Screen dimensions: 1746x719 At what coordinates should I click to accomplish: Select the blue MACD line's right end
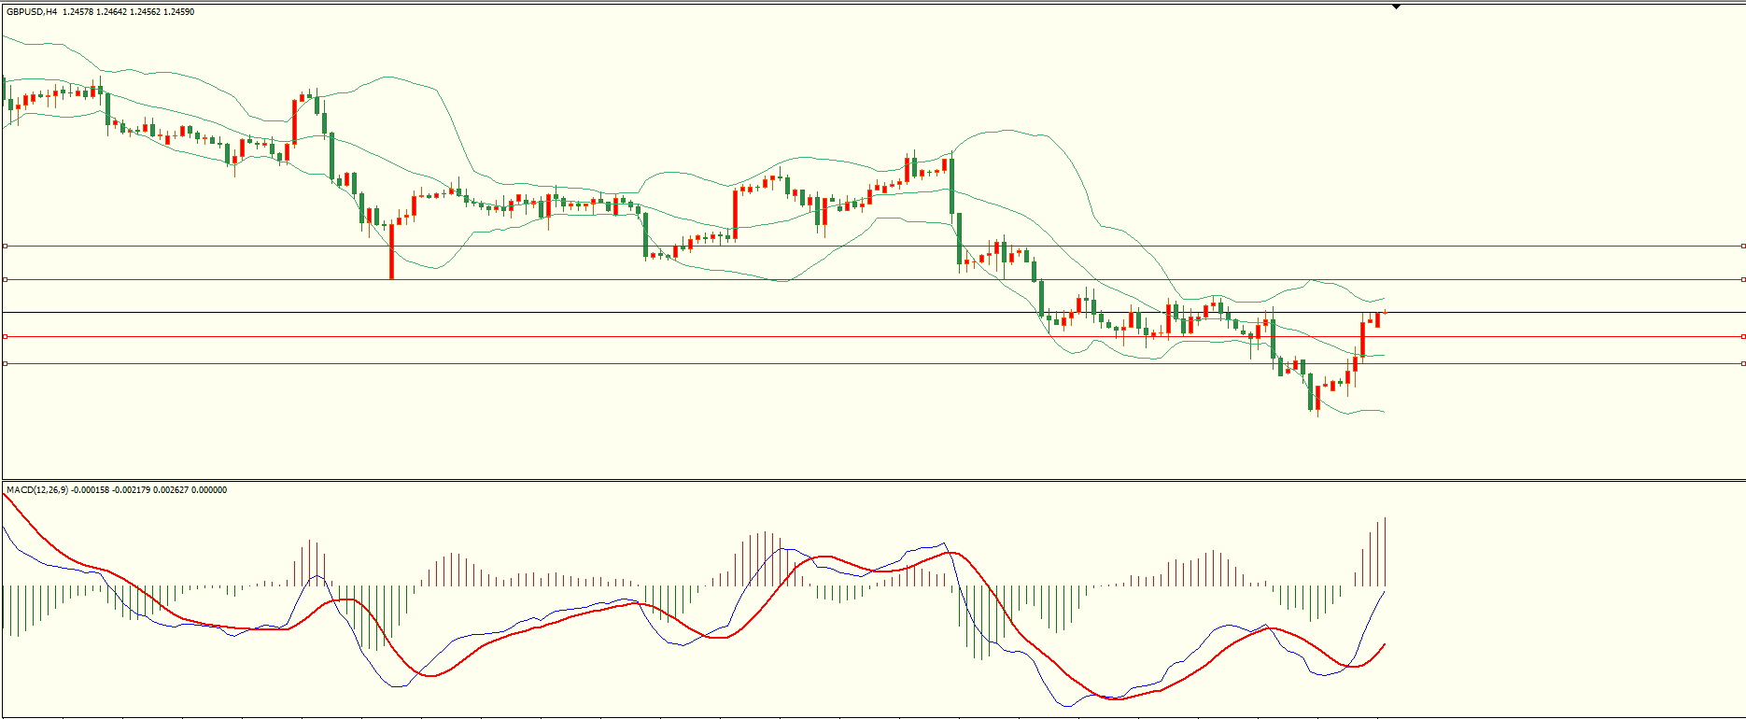1384,592
